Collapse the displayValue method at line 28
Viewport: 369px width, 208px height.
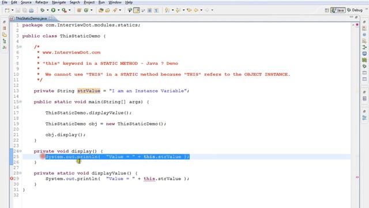21,173
